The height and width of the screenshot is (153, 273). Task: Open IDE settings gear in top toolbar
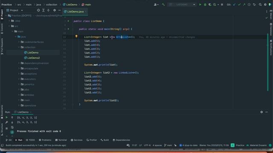[265, 5]
